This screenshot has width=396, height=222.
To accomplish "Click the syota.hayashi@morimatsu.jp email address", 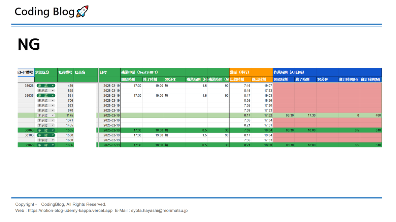I will 159,210.
